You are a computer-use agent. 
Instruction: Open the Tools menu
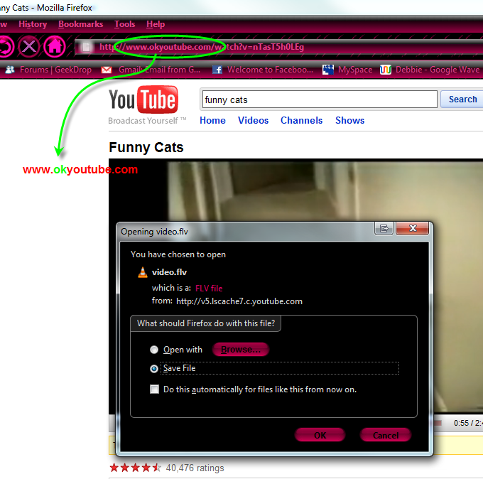(125, 24)
